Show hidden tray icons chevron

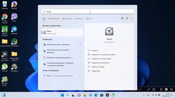144,95
